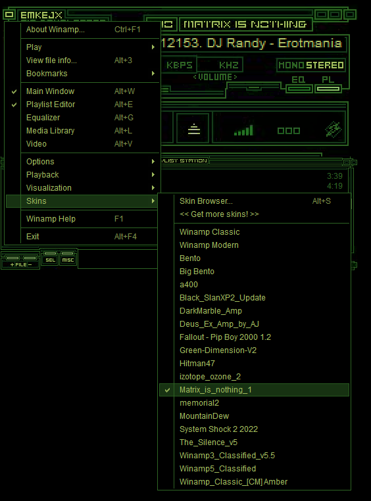The image size is (371, 501).
Task: Expand the Visualization submenu
Action: click(x=82, y=188)
